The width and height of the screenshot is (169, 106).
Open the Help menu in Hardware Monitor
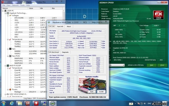[x=28, y=5]
